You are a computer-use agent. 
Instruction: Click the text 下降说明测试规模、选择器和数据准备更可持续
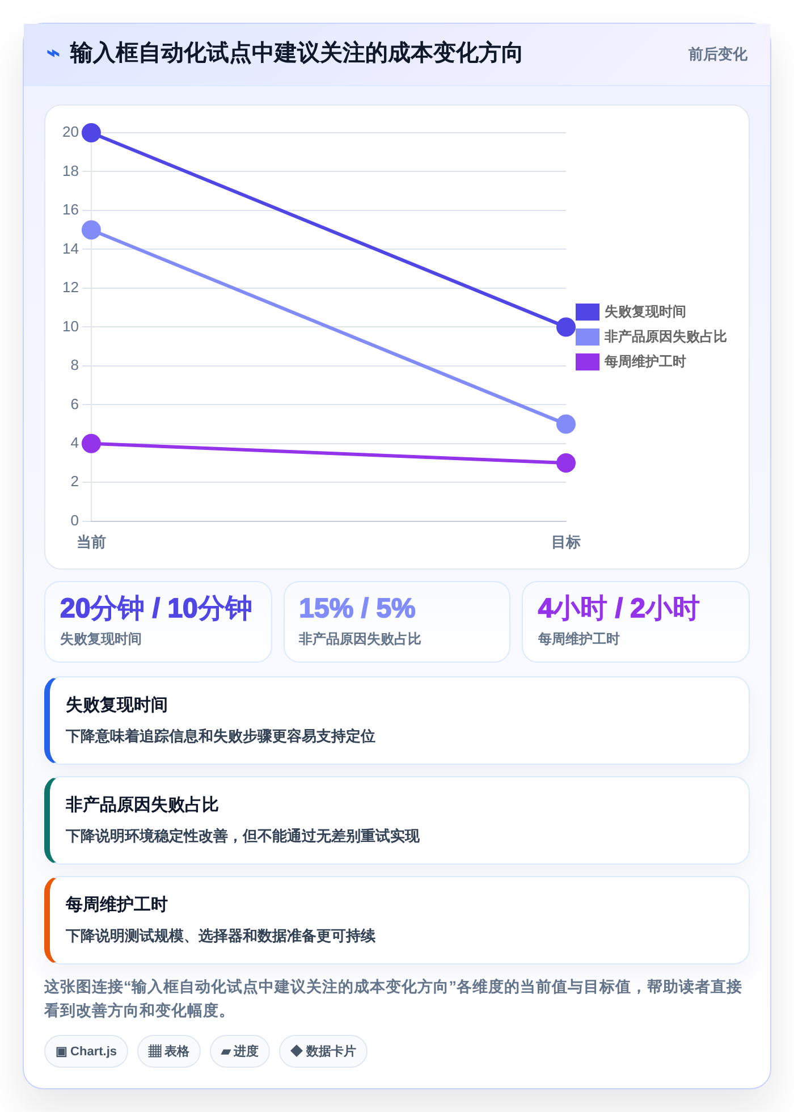(220, 936)
